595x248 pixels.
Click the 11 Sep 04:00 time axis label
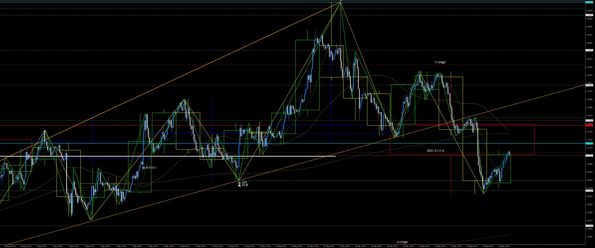click(x=233, y=246)
